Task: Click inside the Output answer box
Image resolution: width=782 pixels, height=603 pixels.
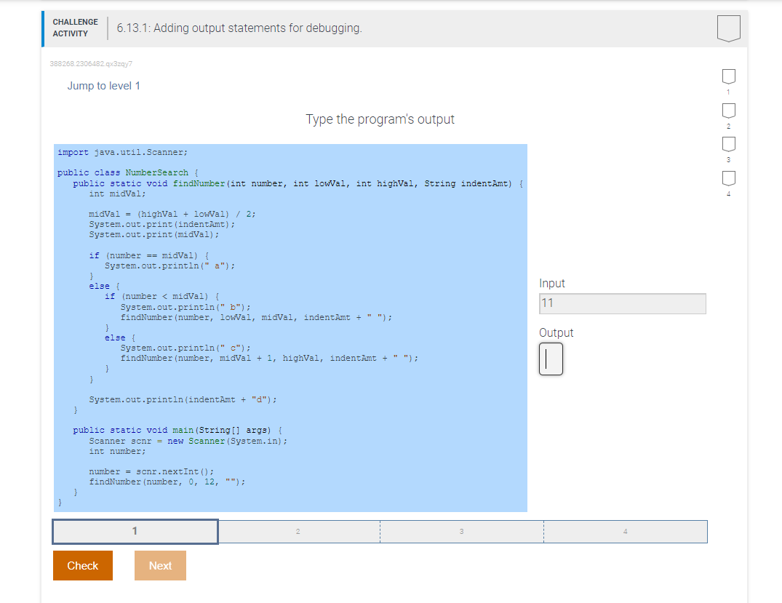Action: pos(551,359)
